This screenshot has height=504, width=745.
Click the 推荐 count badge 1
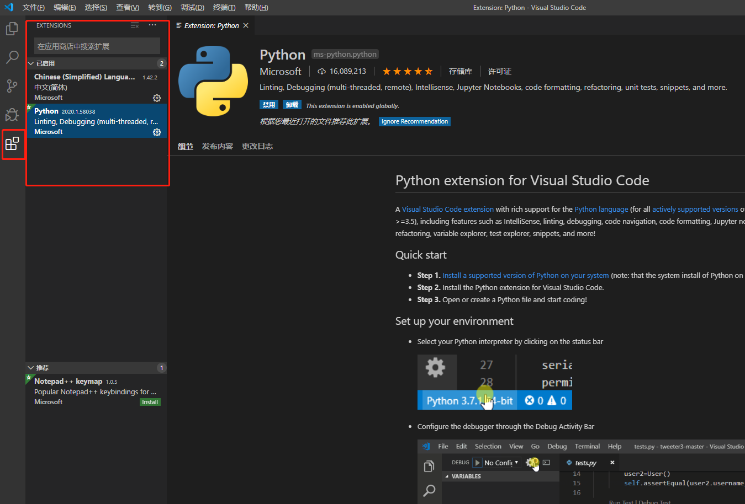click(x=161, y=368)
